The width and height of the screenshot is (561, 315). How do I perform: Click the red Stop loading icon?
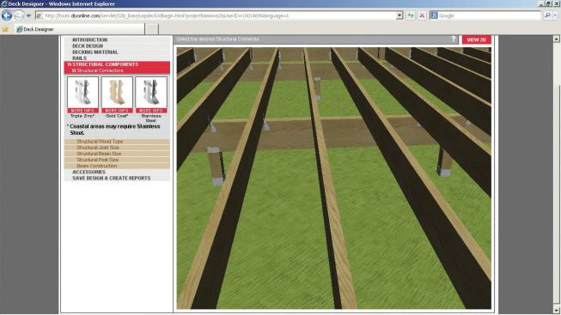(422, 15)
